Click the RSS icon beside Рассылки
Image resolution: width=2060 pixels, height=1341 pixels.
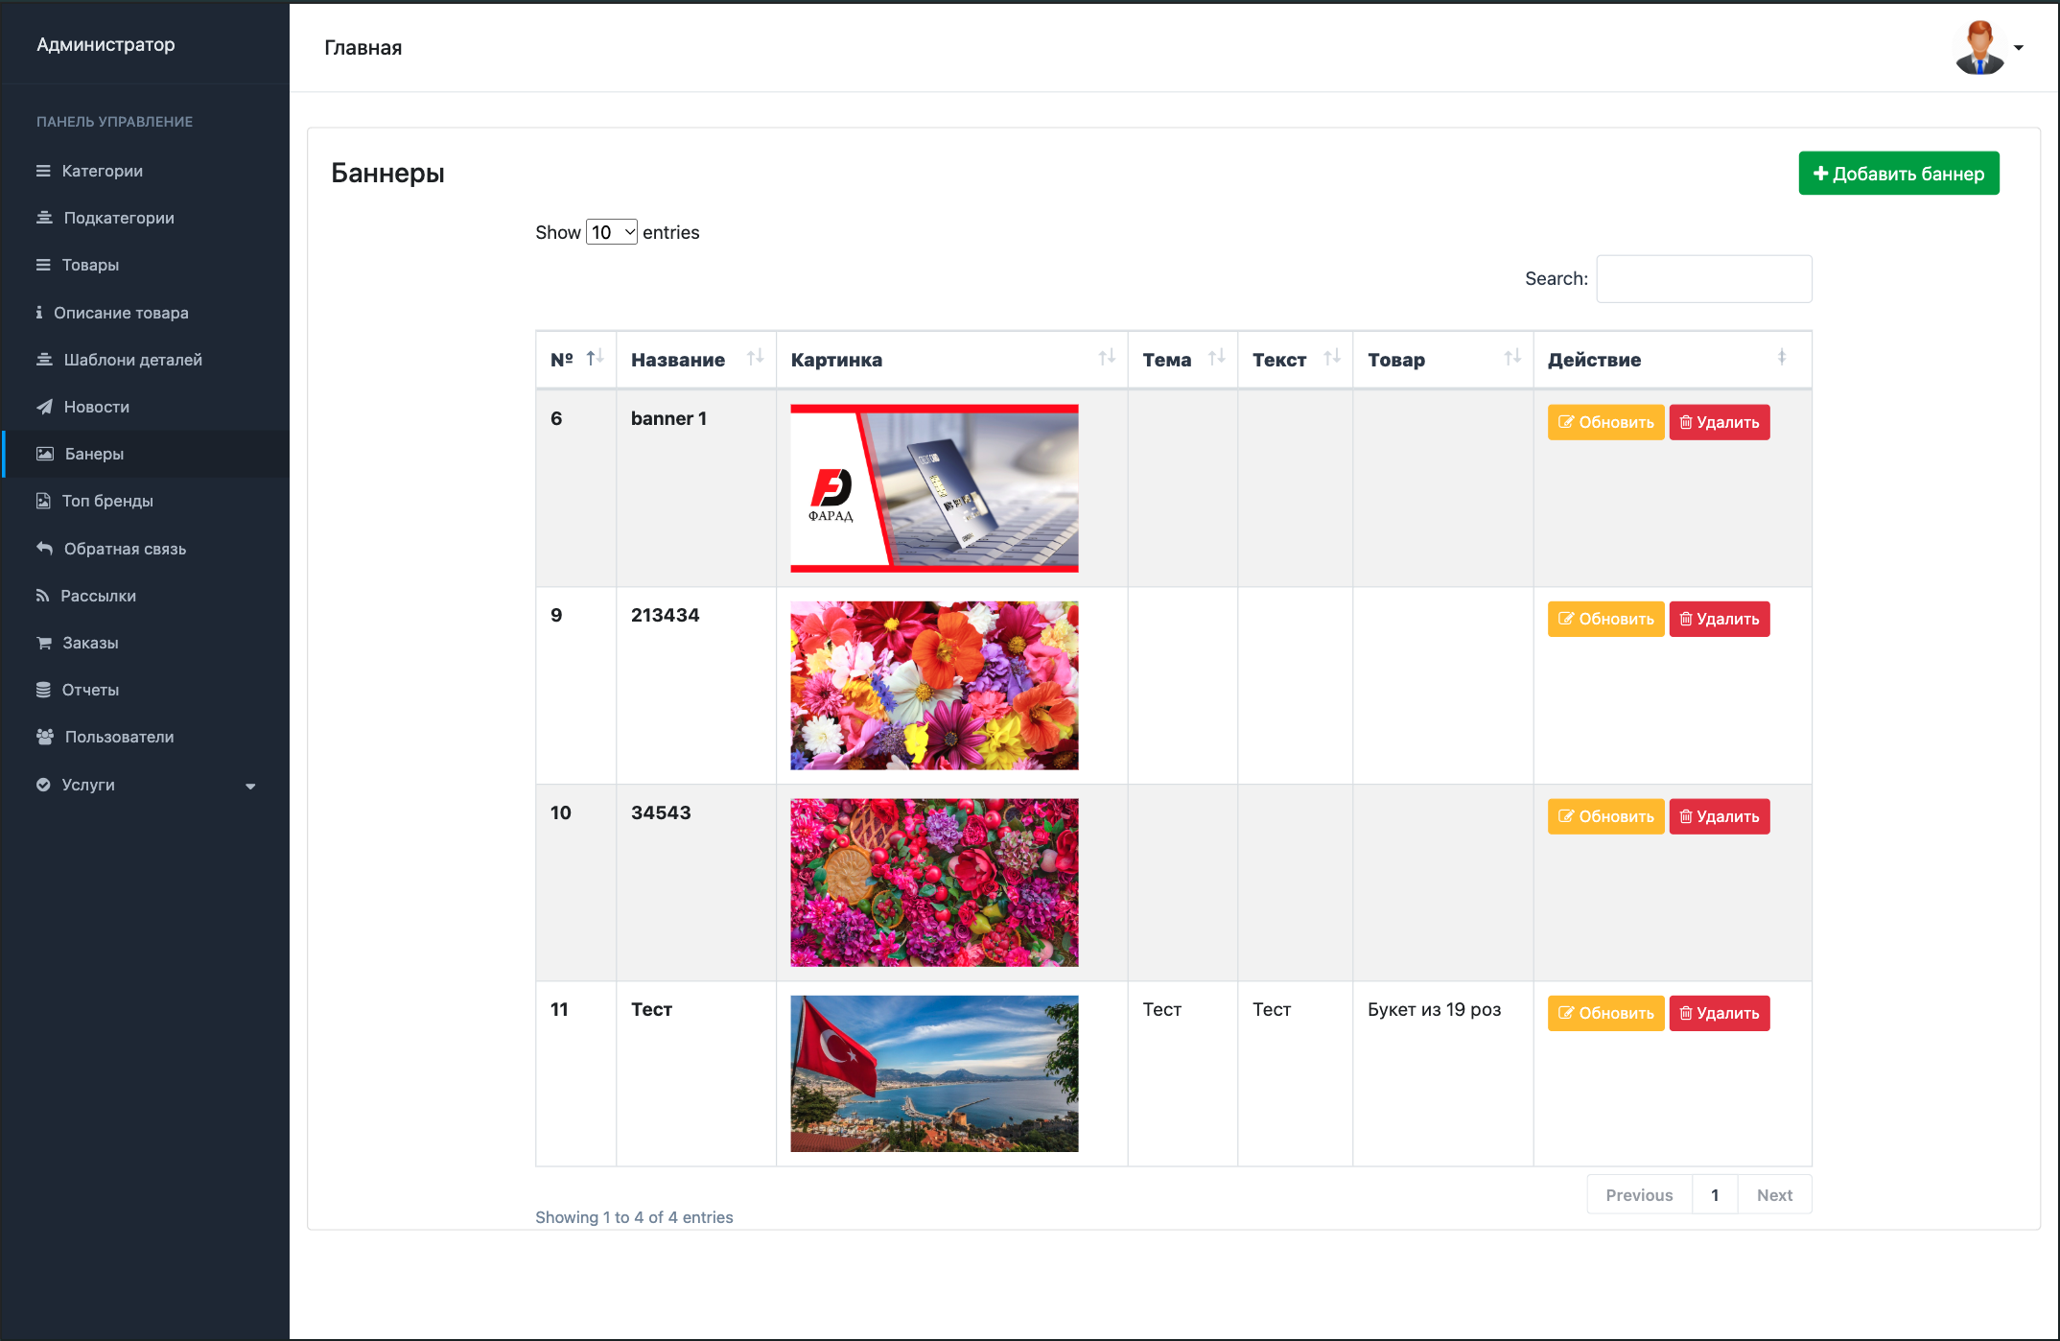click(42, 596)
